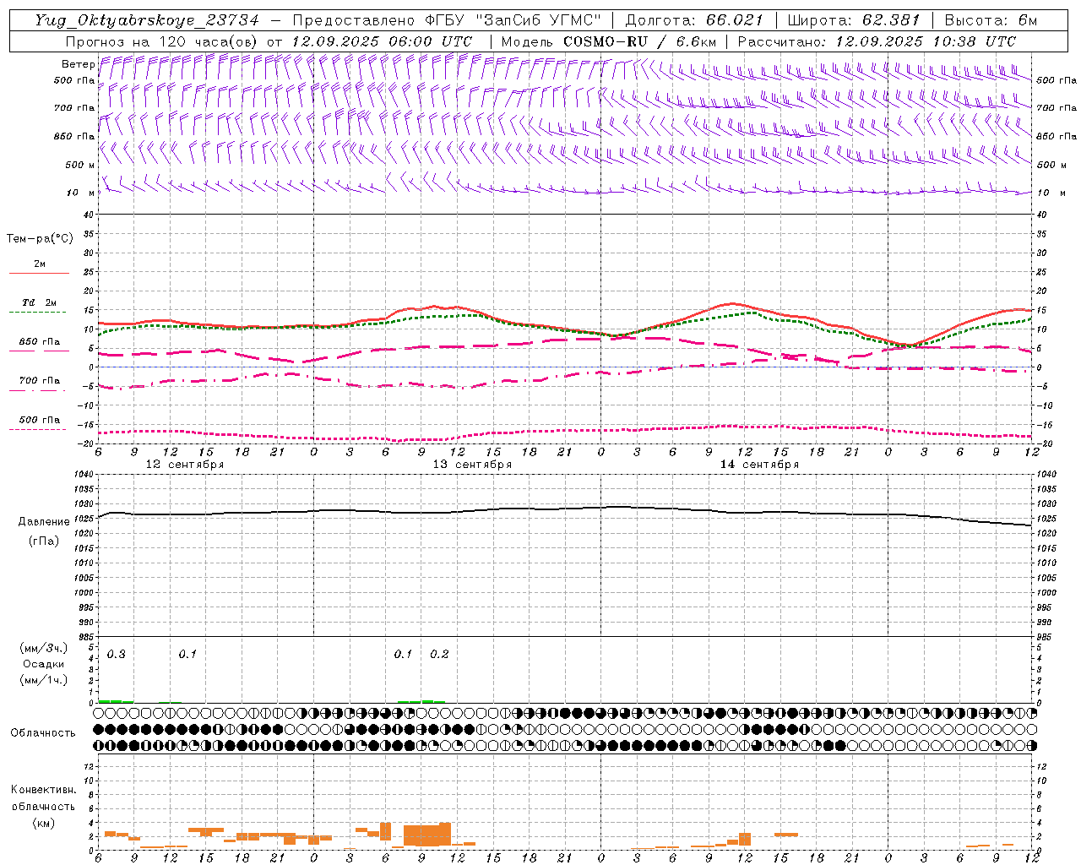
Task: Click the Ветер wind section label
Action: coord(78,64)
